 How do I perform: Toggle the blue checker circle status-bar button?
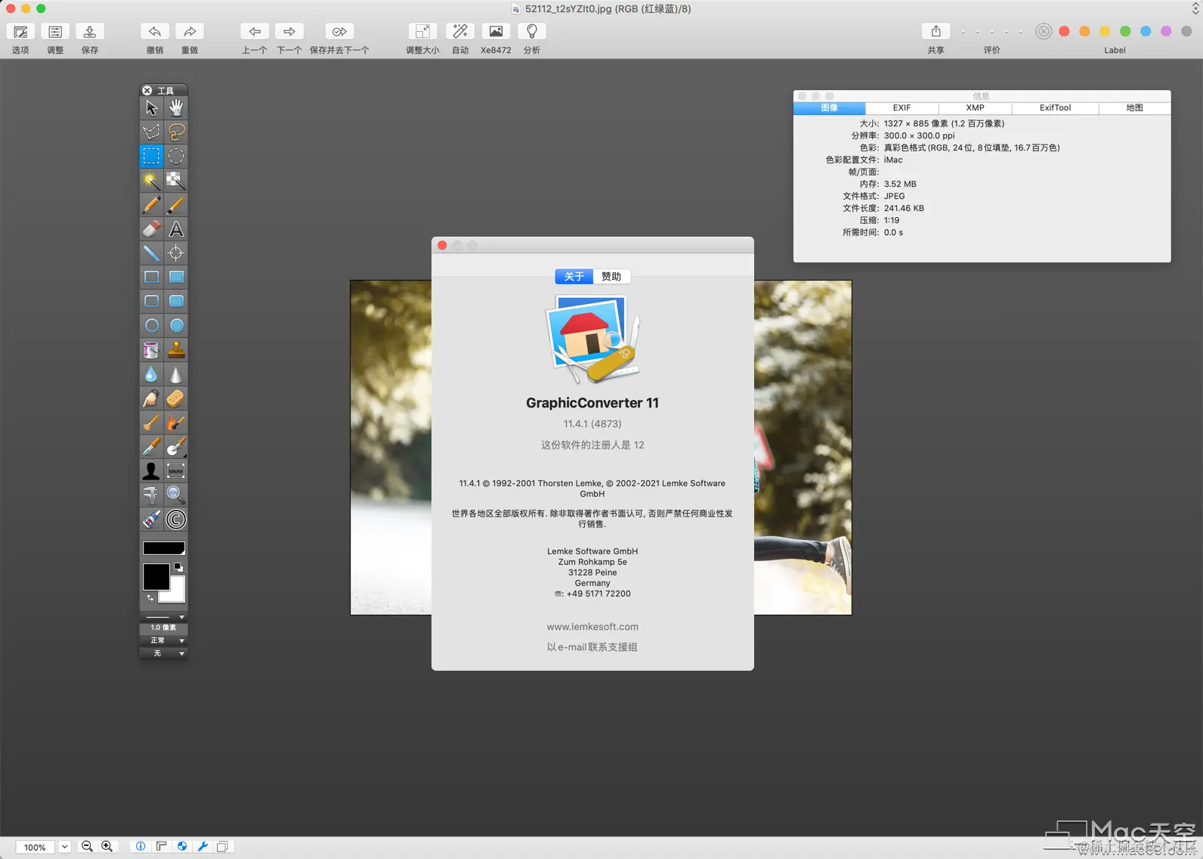pos(182,847)
